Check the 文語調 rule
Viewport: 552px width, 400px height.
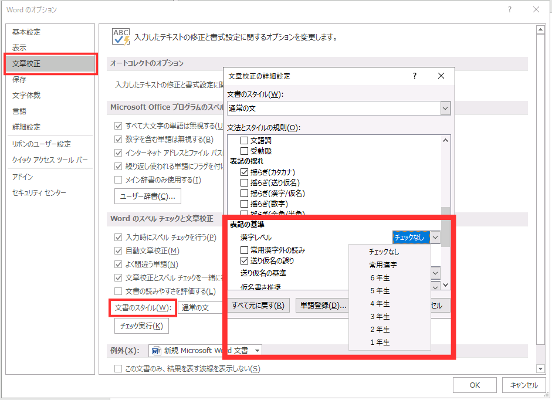(x=244, y=141)
